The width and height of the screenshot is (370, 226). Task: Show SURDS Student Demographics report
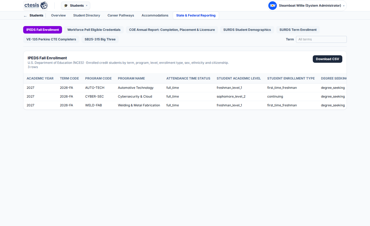[x=247, y=30]
